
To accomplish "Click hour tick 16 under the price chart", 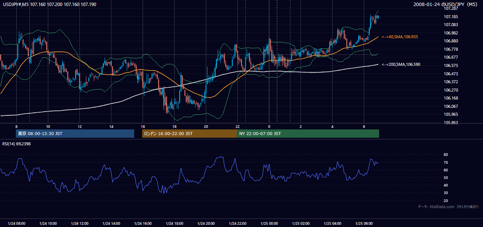I will coord(143,126).
